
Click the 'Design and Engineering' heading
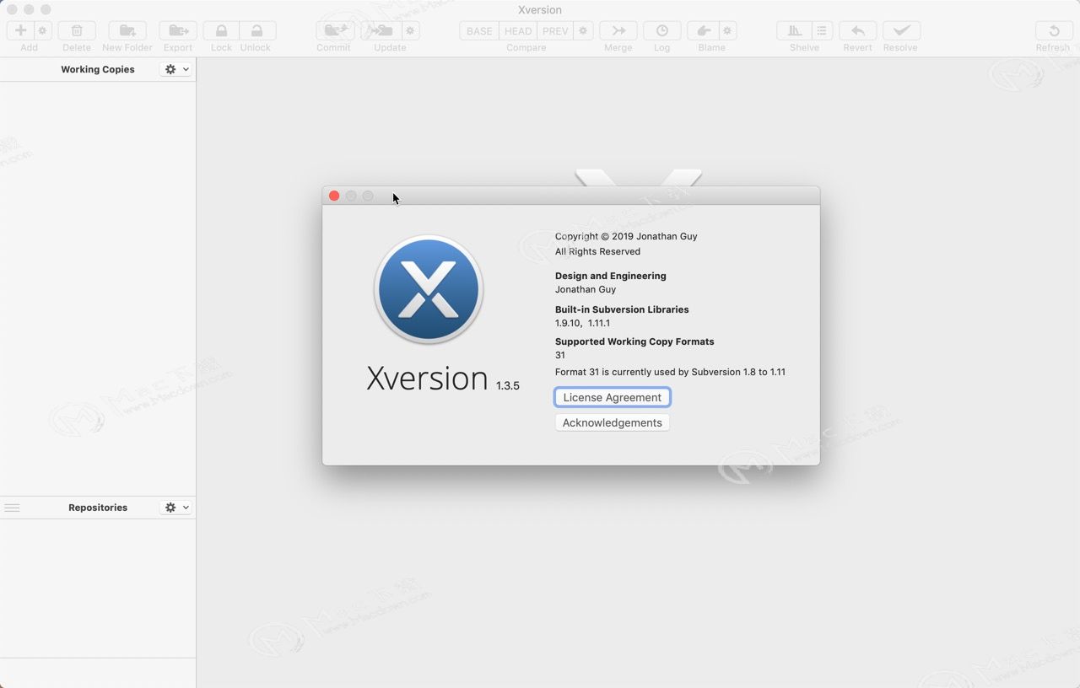611,276
